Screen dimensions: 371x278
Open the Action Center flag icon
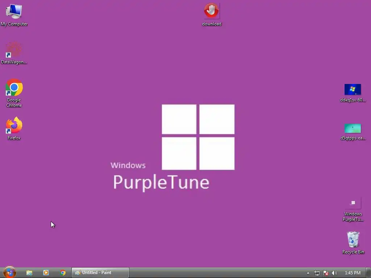[x=326, y=273]
